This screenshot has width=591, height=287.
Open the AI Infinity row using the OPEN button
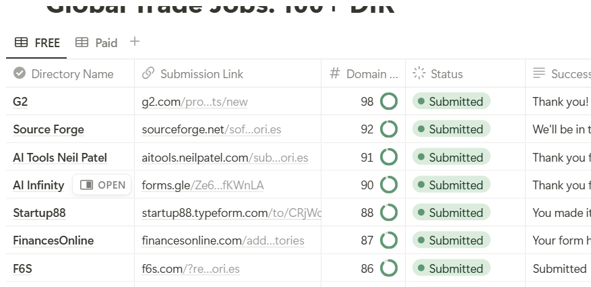point(102,185)
